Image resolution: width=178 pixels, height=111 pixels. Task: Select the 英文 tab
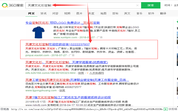(127, 14)
